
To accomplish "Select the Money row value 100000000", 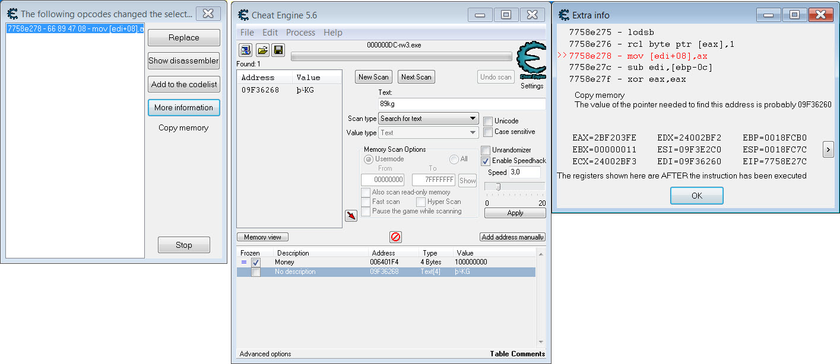I will [471, 262].
